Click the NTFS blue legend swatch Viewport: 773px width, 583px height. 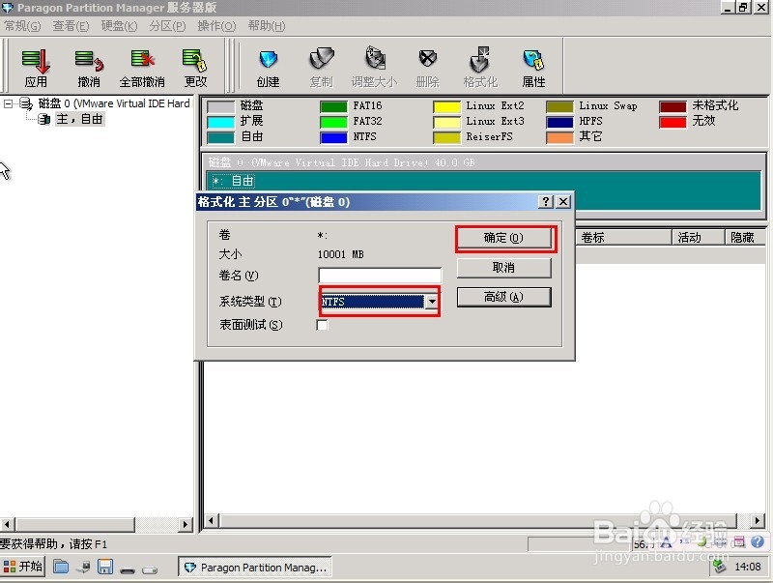pyautogui.click(x=333, y=137)
